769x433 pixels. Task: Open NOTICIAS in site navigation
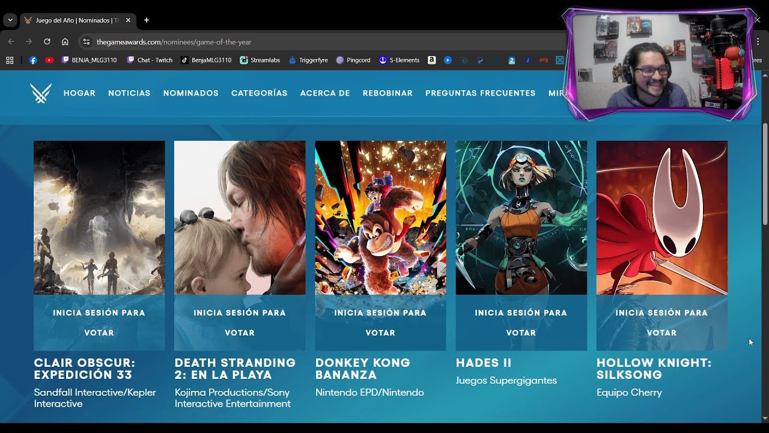(x=129, y=93)
